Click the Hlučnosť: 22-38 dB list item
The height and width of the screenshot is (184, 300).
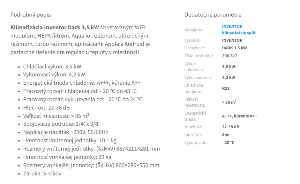(x=46, y=108)
